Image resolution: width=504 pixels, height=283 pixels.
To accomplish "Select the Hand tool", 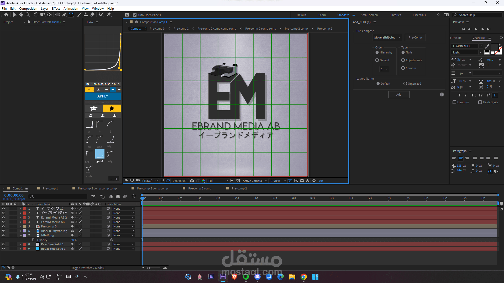I will [21, 15].
